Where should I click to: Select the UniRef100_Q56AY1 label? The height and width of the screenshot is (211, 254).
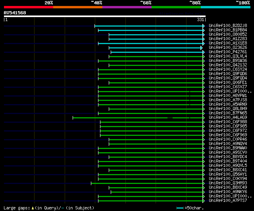pyautogui.click(x=228, y=174)
